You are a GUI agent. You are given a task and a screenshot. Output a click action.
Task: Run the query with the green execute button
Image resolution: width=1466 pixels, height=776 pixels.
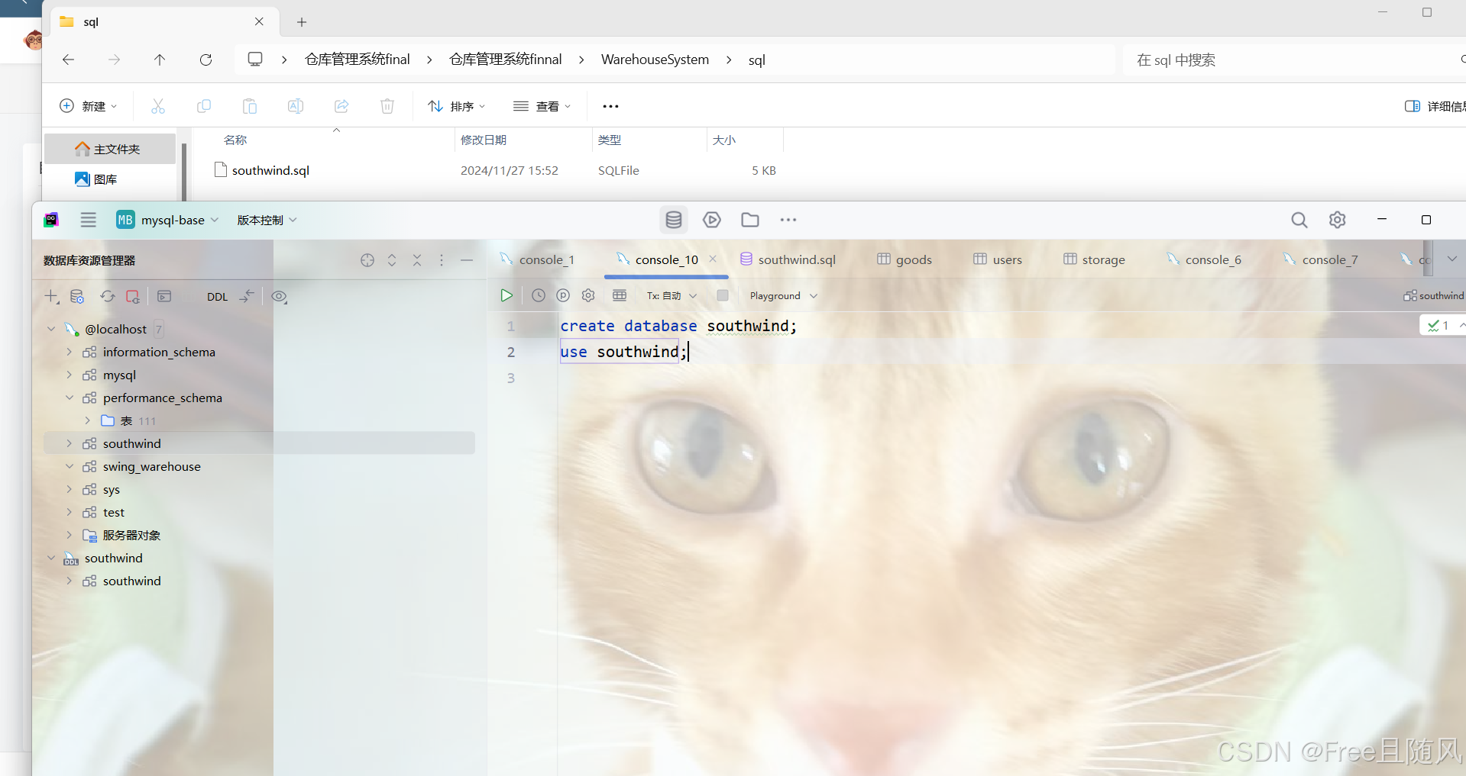(x=506, y=295)
